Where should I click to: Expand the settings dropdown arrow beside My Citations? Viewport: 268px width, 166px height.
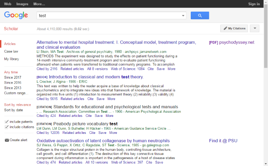tap(254, 28)
